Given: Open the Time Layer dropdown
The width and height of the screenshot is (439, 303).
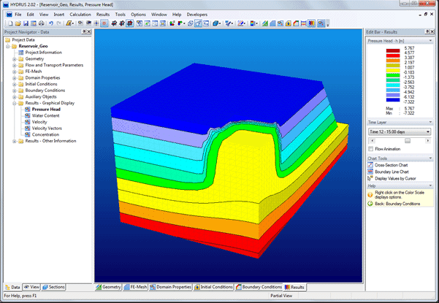Looking at the screenshot, I should 400,131.
